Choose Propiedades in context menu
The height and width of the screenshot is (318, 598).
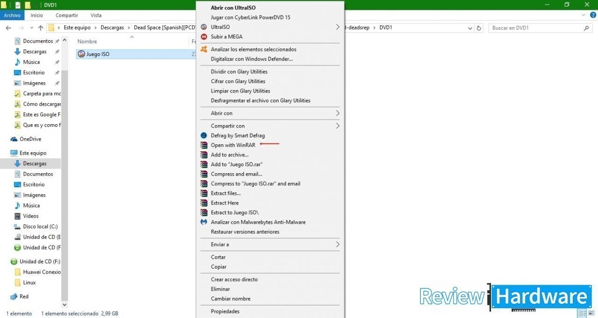click(225, 311)
